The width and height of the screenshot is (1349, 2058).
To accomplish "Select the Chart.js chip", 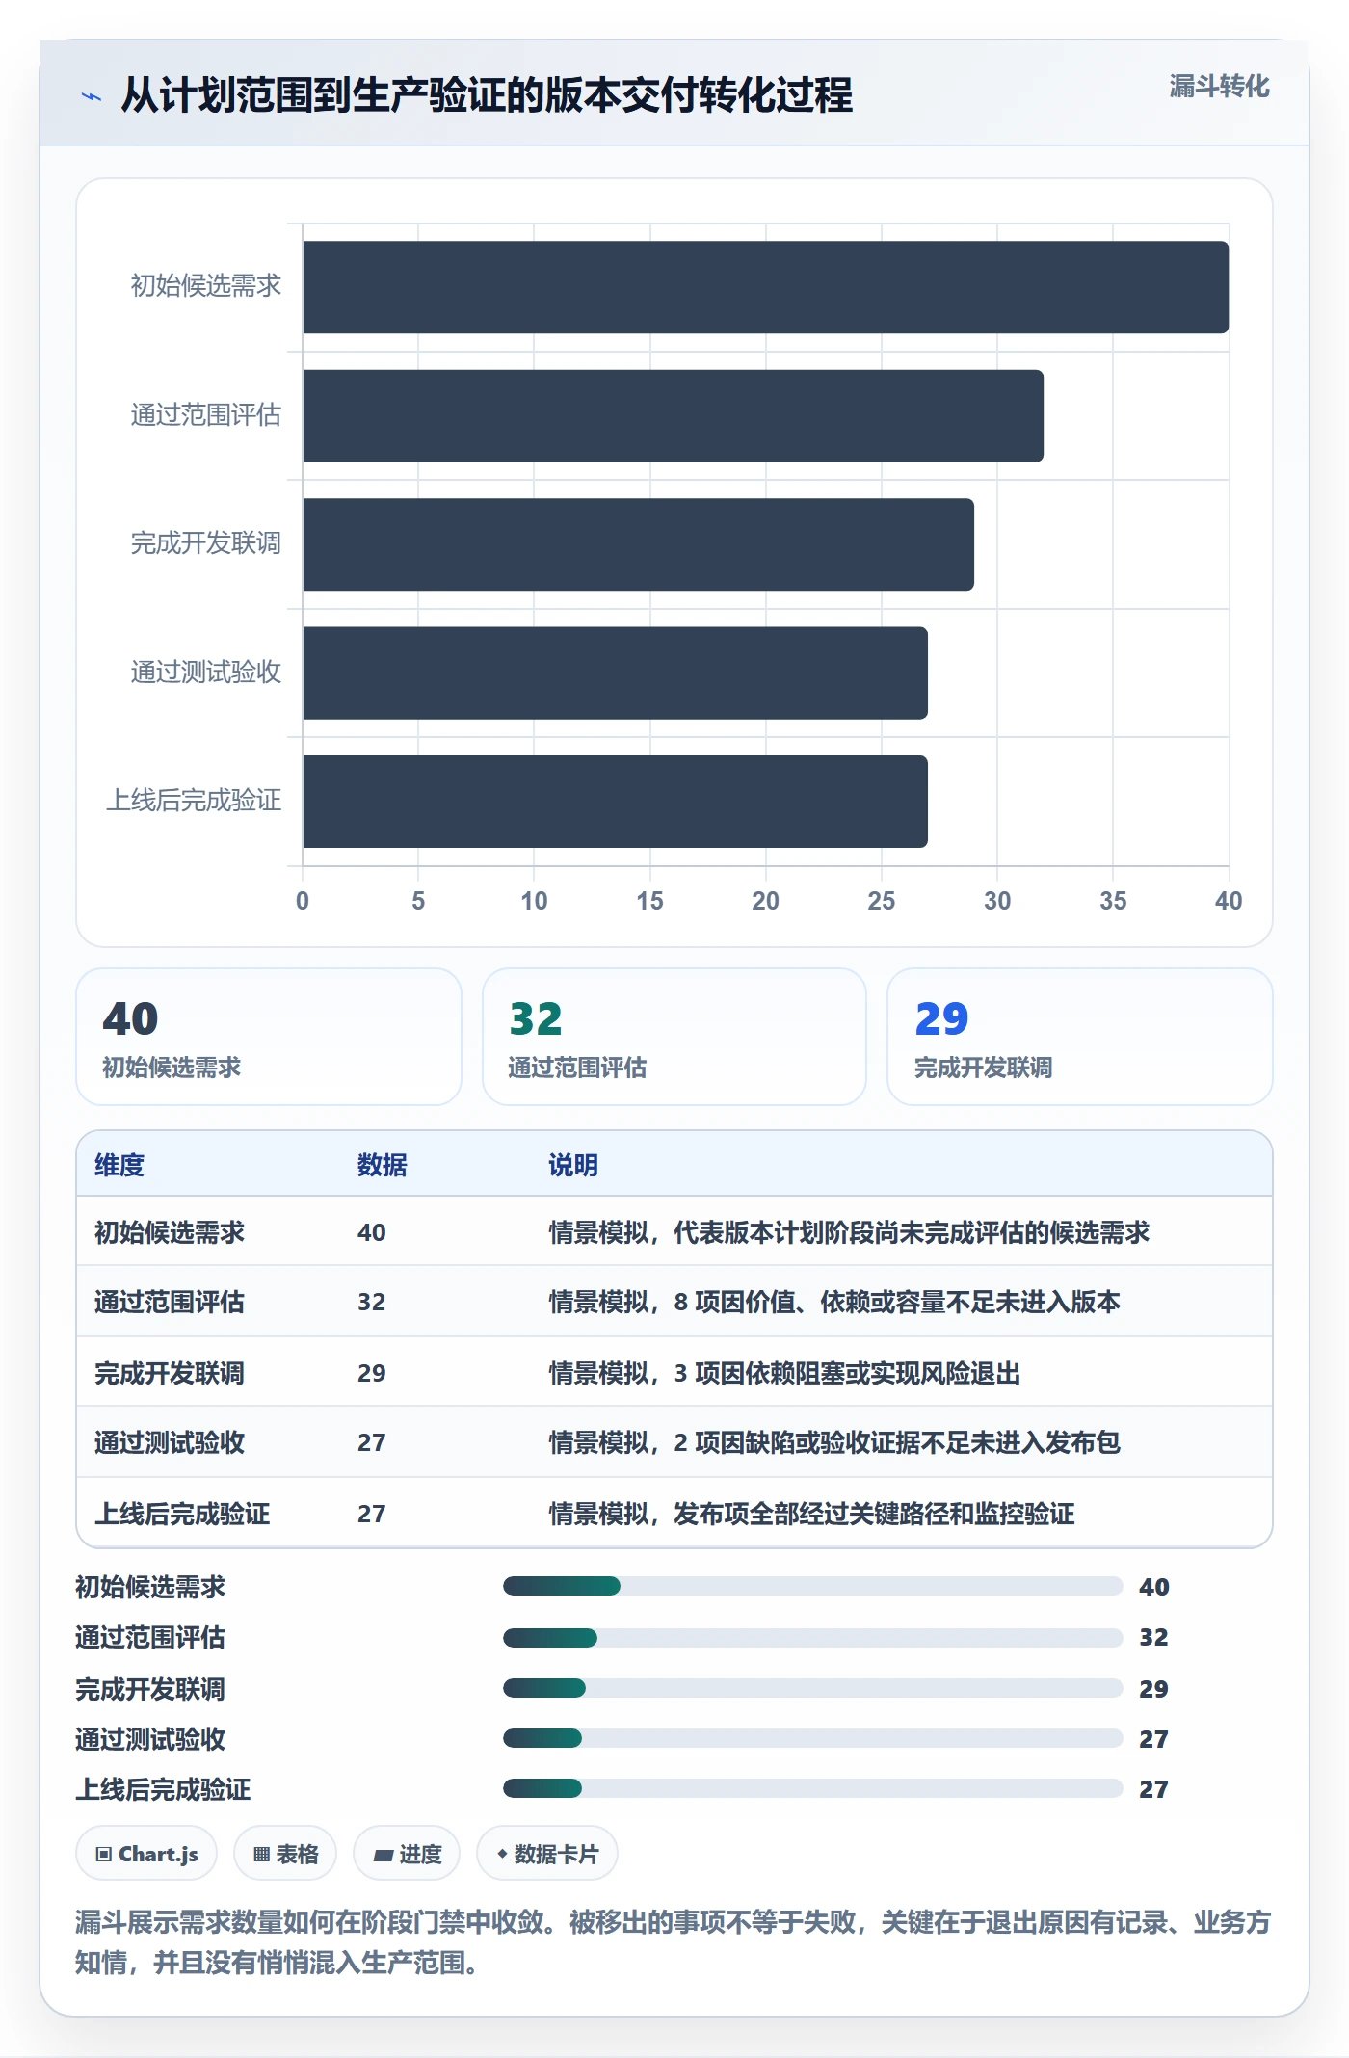I will click(x=146, y=1853).
